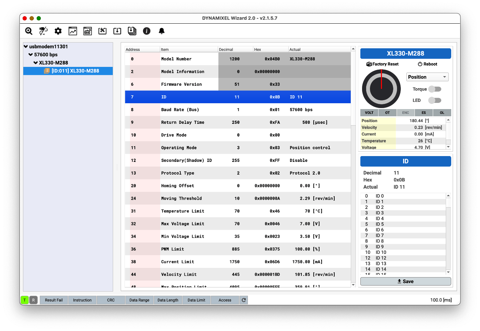Select [ID:011] XL330-M288 in the device tree
480x331 pixels.
[68, 71]
